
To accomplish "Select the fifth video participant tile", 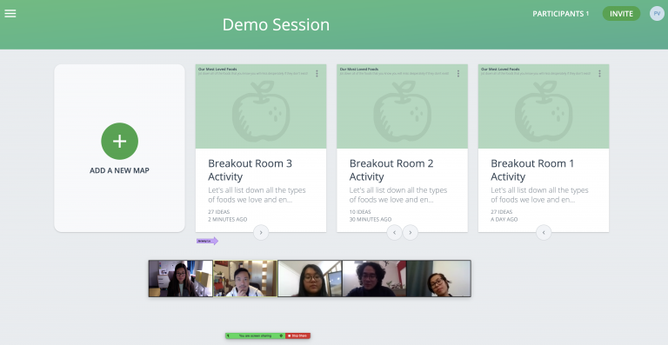I will (x=438, y=279).
